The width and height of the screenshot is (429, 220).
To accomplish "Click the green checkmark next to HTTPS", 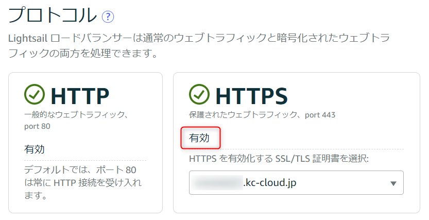I will click(x=199, y=94).
